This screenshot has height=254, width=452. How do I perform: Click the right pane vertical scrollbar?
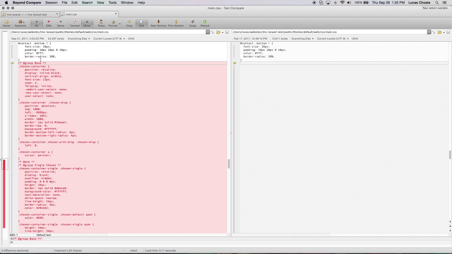coord(450,155)
